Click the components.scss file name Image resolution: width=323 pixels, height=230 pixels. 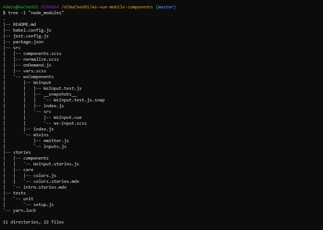(x=42, y=53)
